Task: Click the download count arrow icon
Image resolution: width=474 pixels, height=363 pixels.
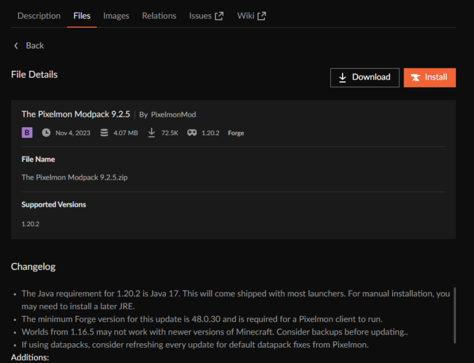Action: tap(152, 133)
